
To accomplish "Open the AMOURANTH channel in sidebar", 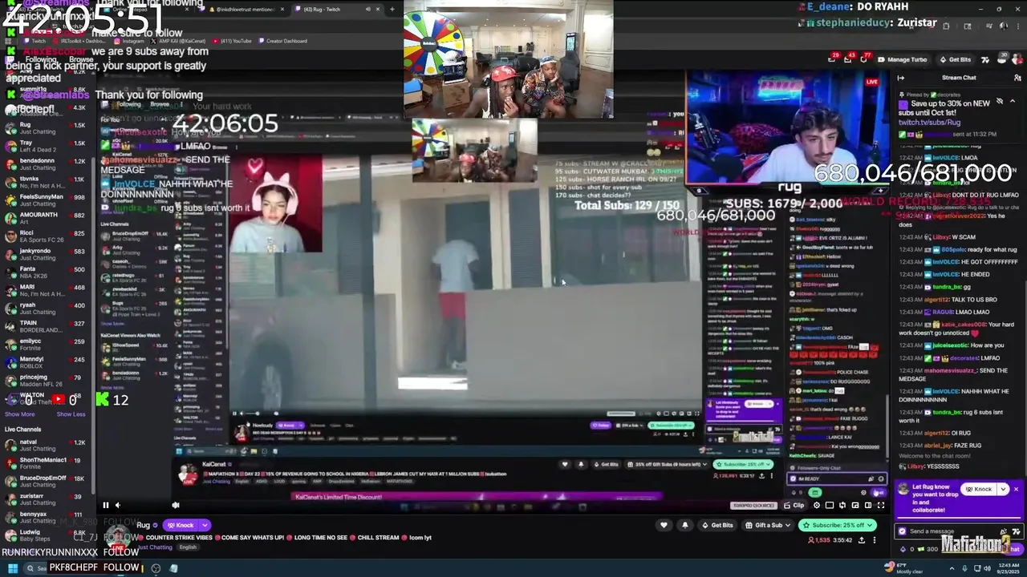I will pos(46,218).
